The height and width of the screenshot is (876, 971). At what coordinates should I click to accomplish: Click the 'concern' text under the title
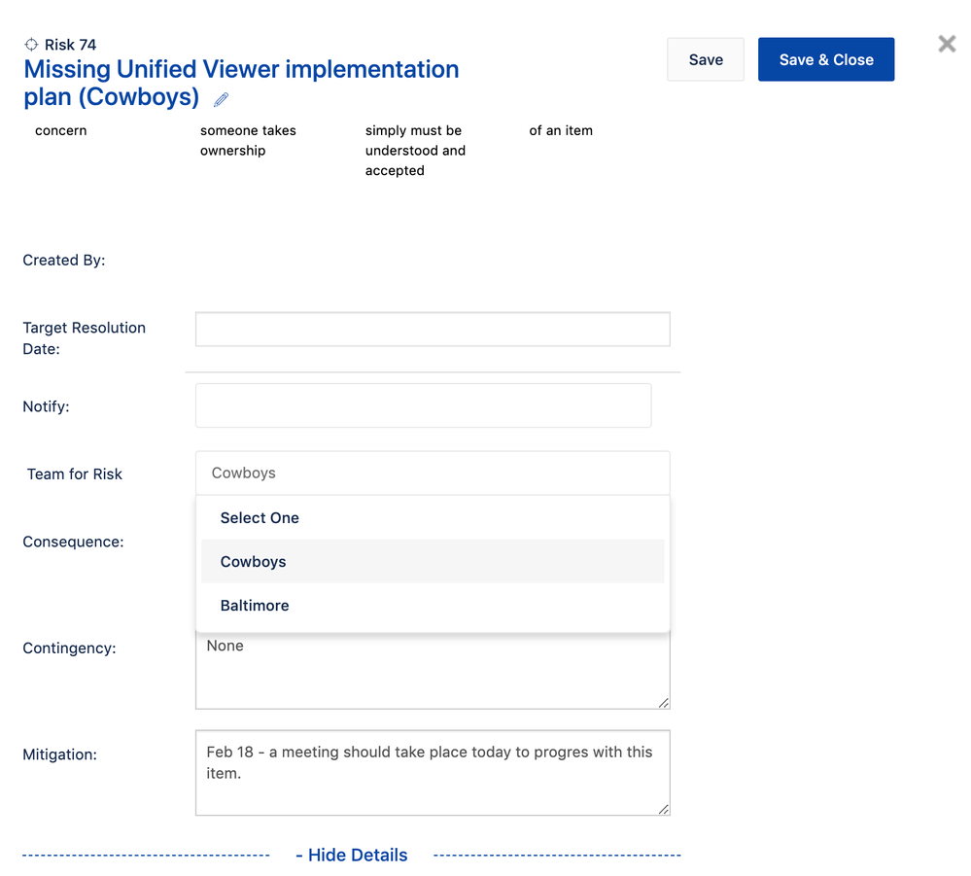(60, 130)
